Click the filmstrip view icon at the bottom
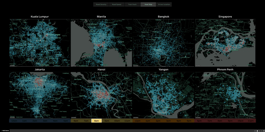This screenshot has height=132, width=265. tap(257, 131)
